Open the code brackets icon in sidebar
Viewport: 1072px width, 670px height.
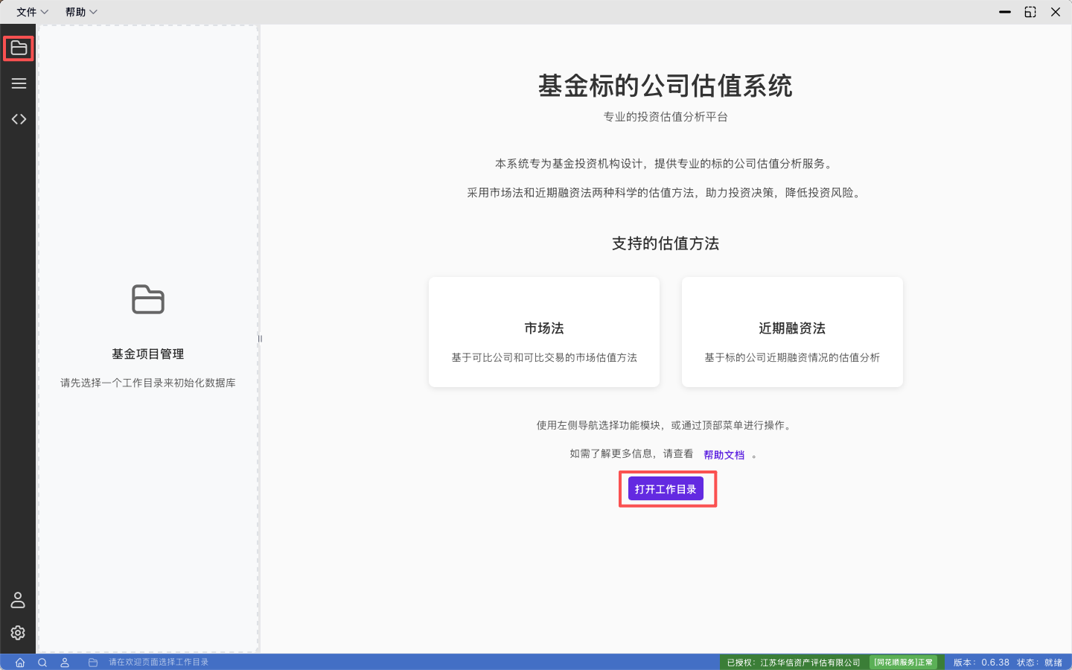click(x=19, y=119)
